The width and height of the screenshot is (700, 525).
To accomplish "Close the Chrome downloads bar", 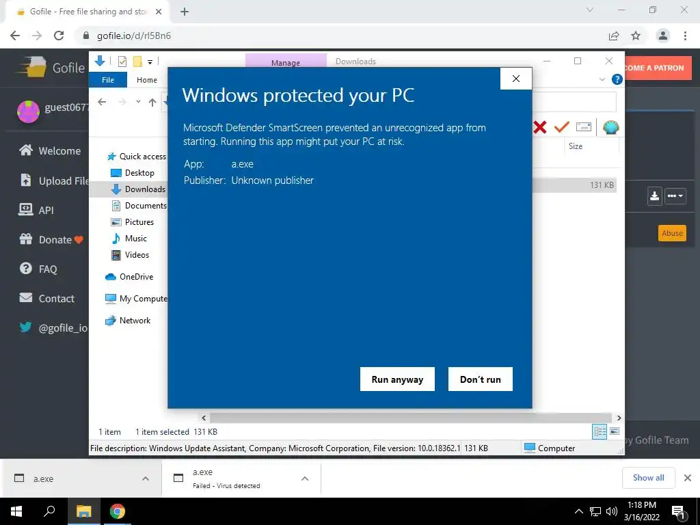I will pos(688,478).
